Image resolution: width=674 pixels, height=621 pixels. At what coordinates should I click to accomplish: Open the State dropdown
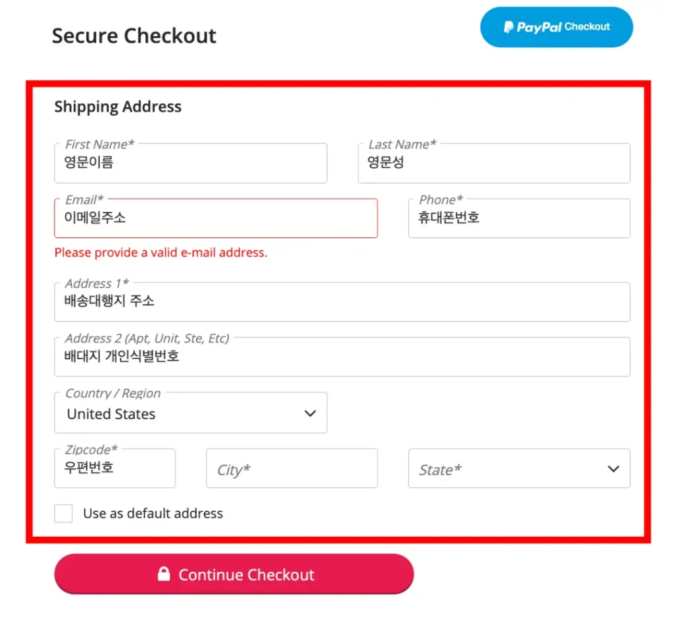[x=519, y=469]
